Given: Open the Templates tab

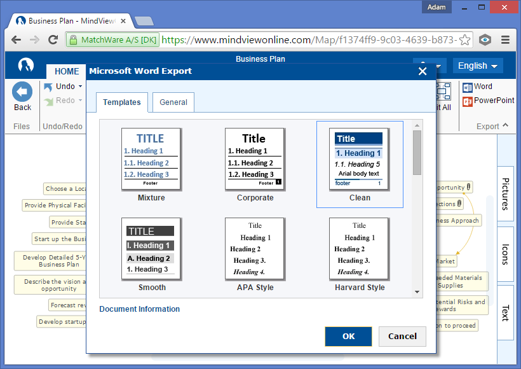Looking at the screenshot, I should tap(122, 102).
